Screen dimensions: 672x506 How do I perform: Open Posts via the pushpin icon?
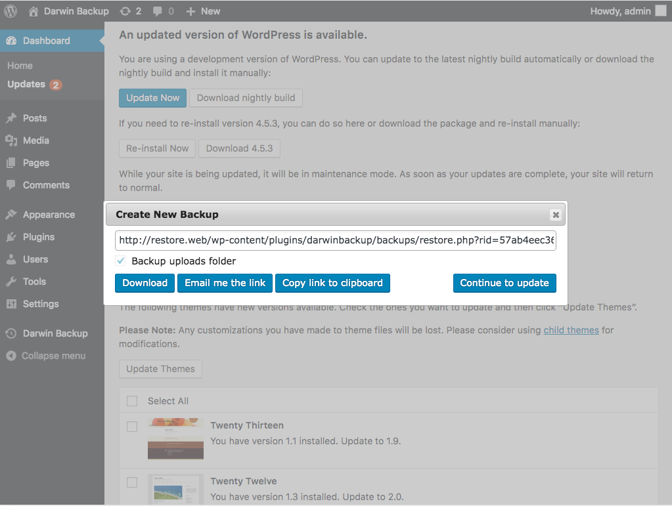click(11, 118)
